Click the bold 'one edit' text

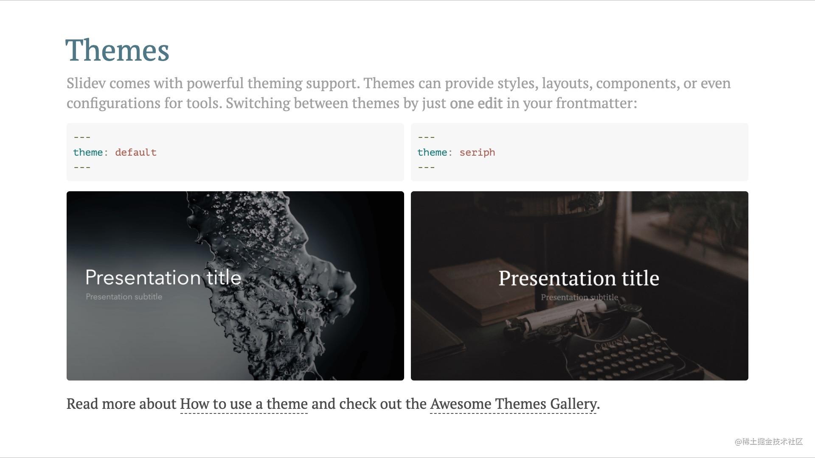[x=476, y=103]
